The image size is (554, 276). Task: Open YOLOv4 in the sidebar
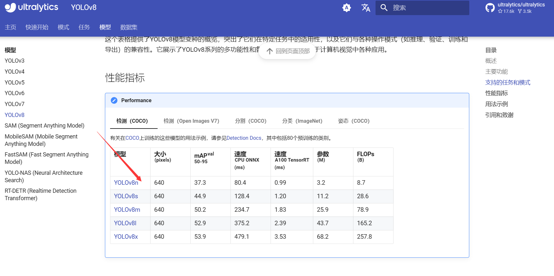[15, 72]
